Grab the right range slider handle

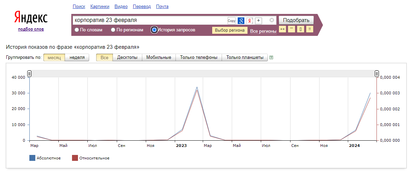(x=377, y=73)
